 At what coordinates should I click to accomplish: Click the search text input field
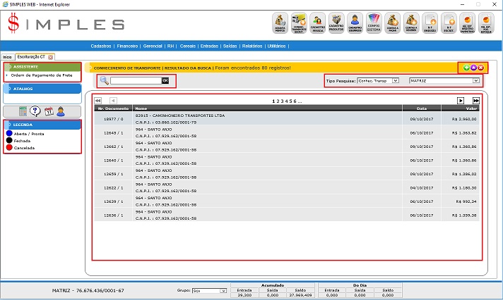136,81
